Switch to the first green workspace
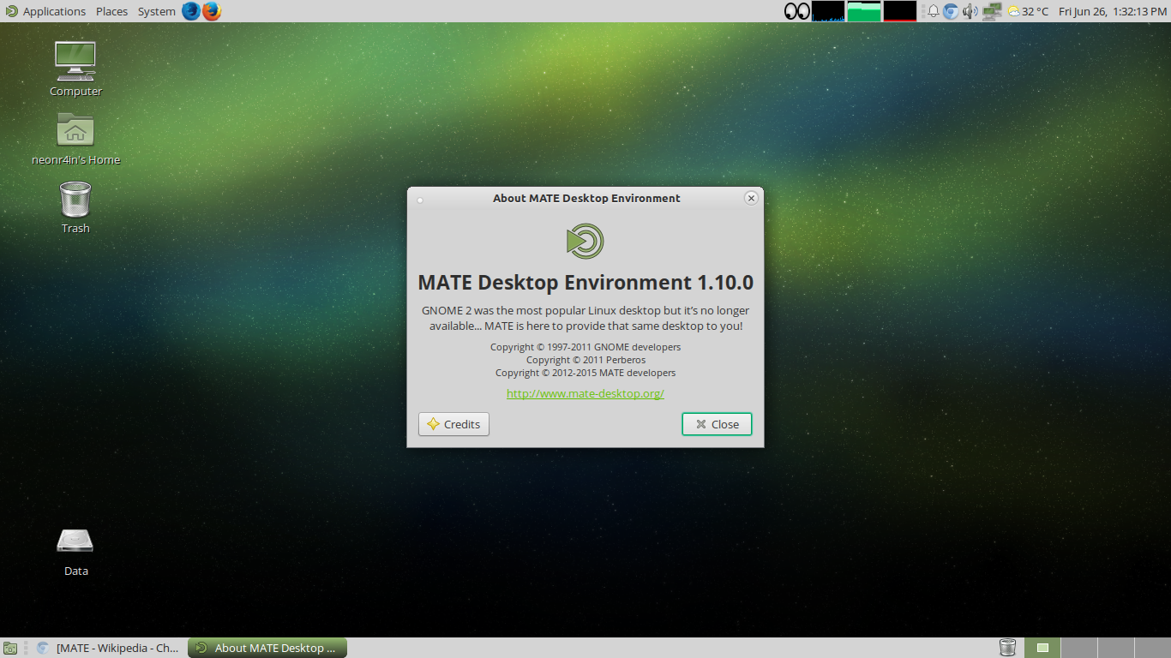The height and width of the screenshot is (658, 1171). click(x=1042, y=648)
